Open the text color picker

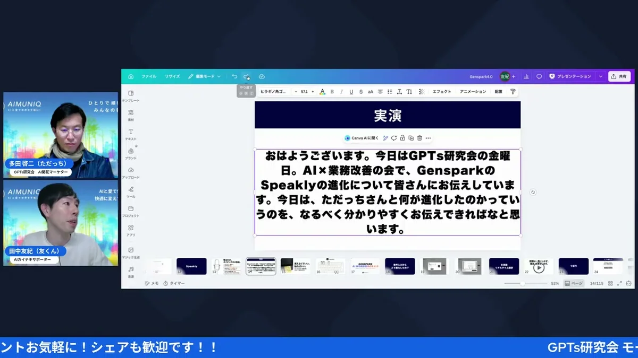pyautogui.click(x=323, y=91)
